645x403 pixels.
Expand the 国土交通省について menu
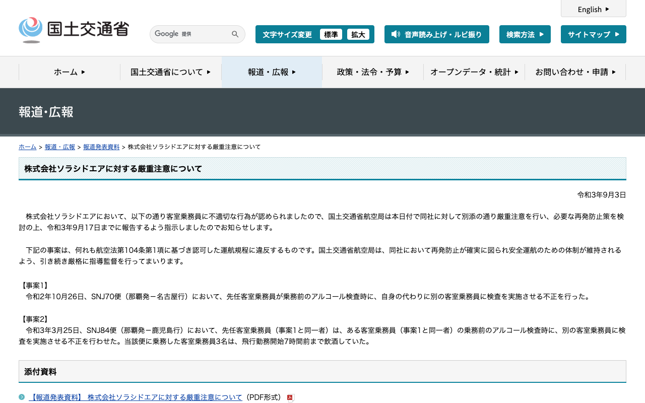(171, 72)
